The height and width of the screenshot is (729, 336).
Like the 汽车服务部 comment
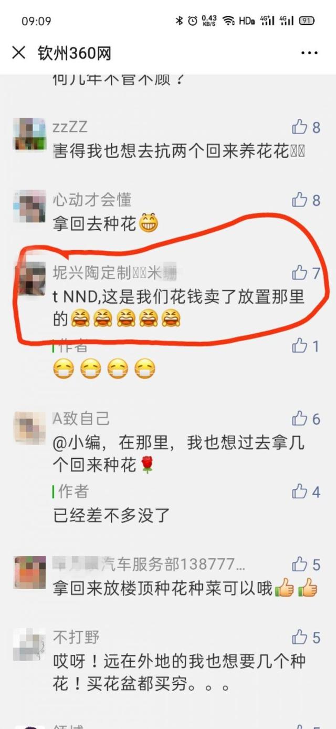[299, 564]
